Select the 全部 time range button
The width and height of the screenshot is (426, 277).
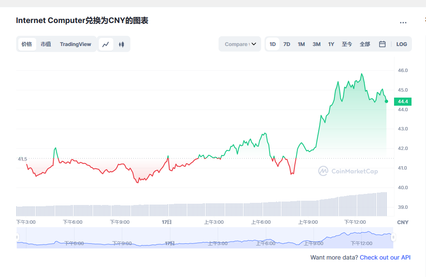365,44
